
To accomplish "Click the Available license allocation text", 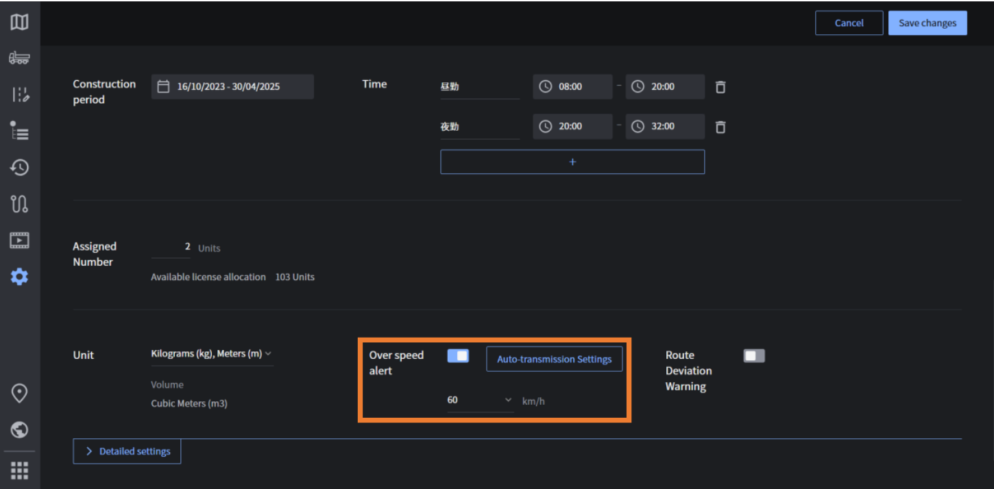I will (208, 277).
